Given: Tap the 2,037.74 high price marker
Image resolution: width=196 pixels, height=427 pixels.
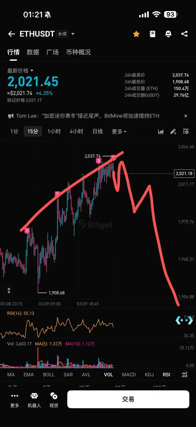Looking at the screenshot, I should [x=93, y=156].
